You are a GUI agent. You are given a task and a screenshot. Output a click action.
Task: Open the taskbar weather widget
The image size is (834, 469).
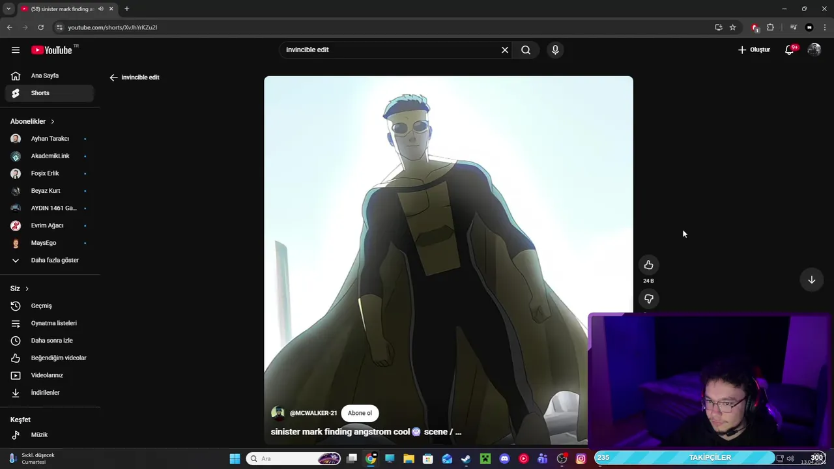click(x=33, y=459)
